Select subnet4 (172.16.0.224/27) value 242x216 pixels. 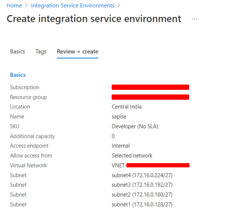pyautogui.click(x=142, y=175)
